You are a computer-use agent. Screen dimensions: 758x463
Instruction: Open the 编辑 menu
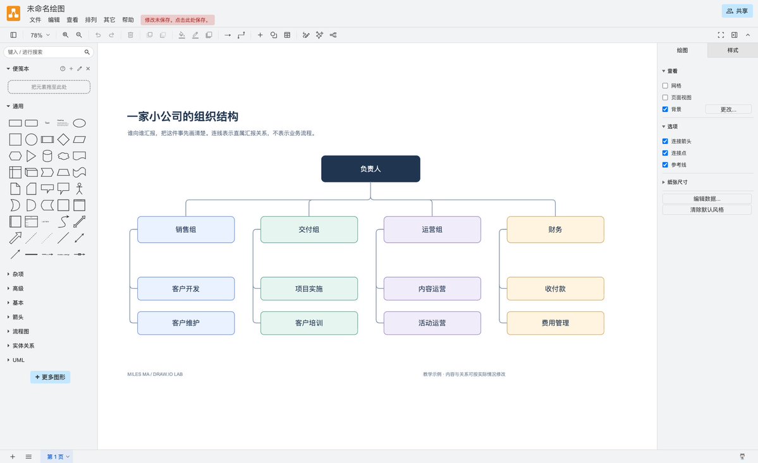[54, 20]
